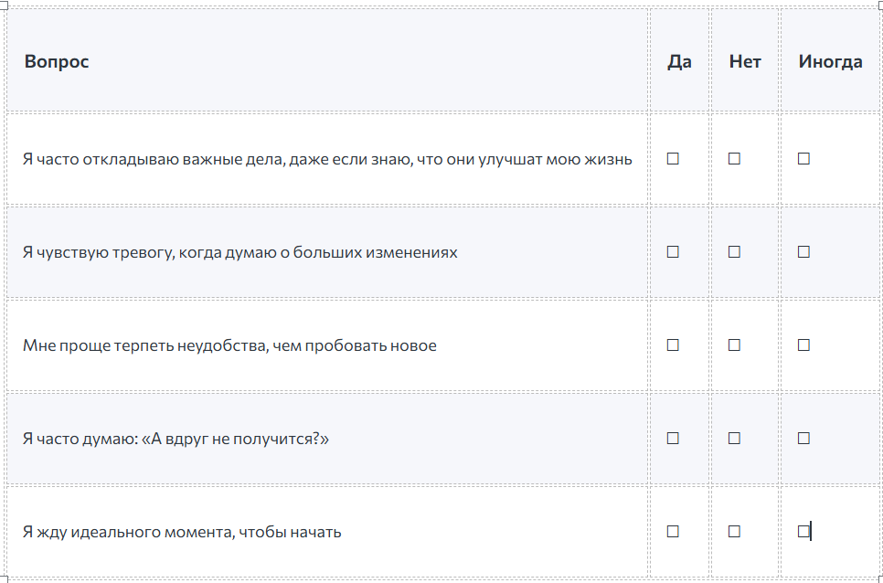This screenshot has width=883, height=583.
Task: Click the 'Иногда' column header
Action: click(830, 62)
